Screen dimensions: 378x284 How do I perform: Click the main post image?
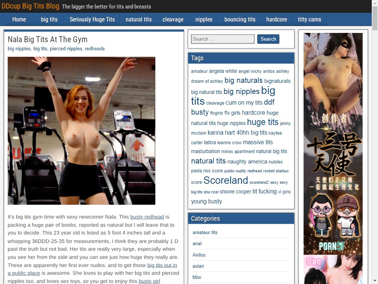pos(81,131)
